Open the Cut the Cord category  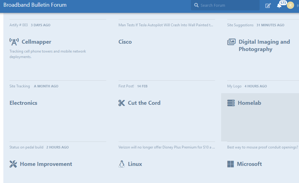point(144,103)
